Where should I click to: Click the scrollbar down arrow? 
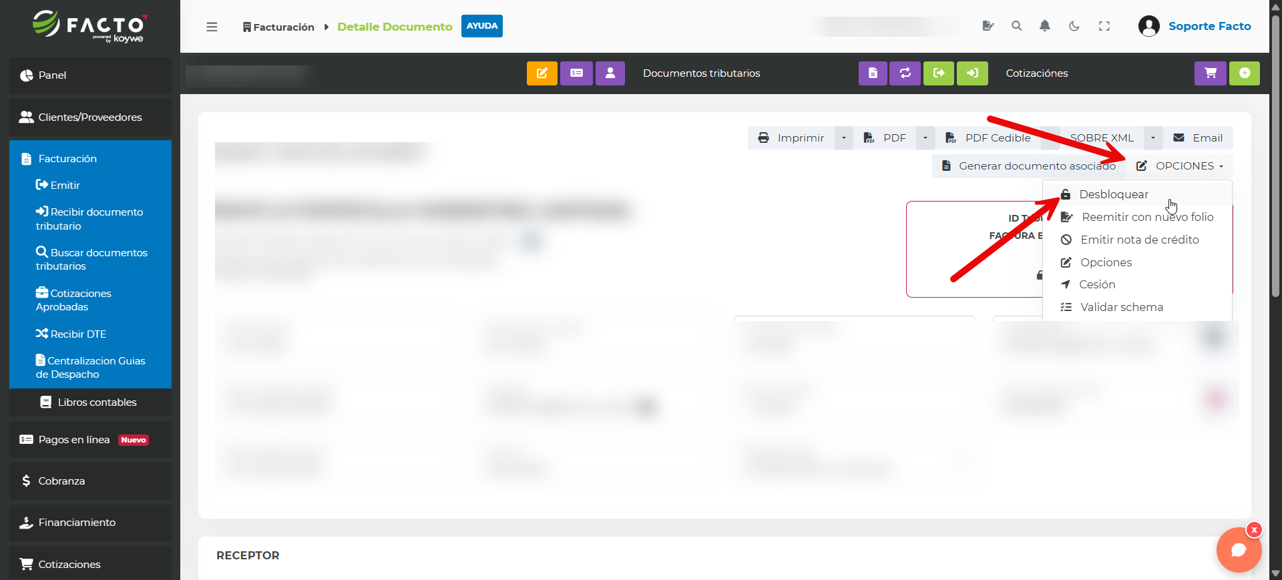coord(1275,573)
